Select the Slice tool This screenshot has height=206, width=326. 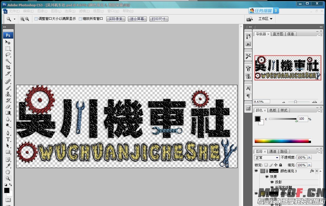pyautogui.click(x=8, y=73)
